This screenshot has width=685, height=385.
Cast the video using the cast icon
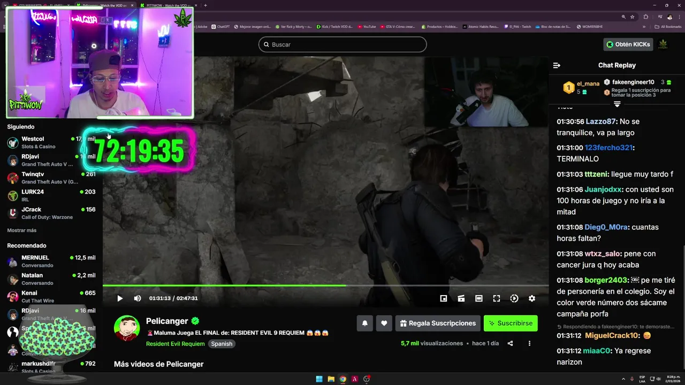click(461, 298)
